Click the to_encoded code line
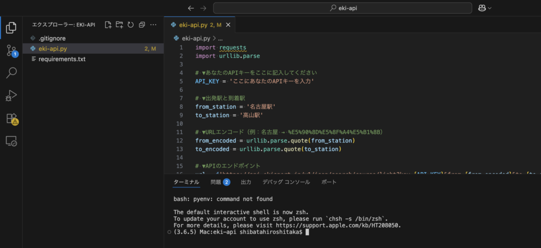The height and width of the screenshot is (248, 541). pyautogui.click(x=268, y=149)
